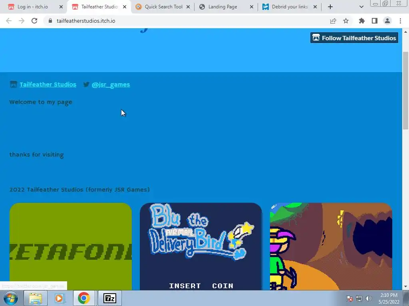
Task: Click the scrollbar down arrow
Action: (405, 286)
